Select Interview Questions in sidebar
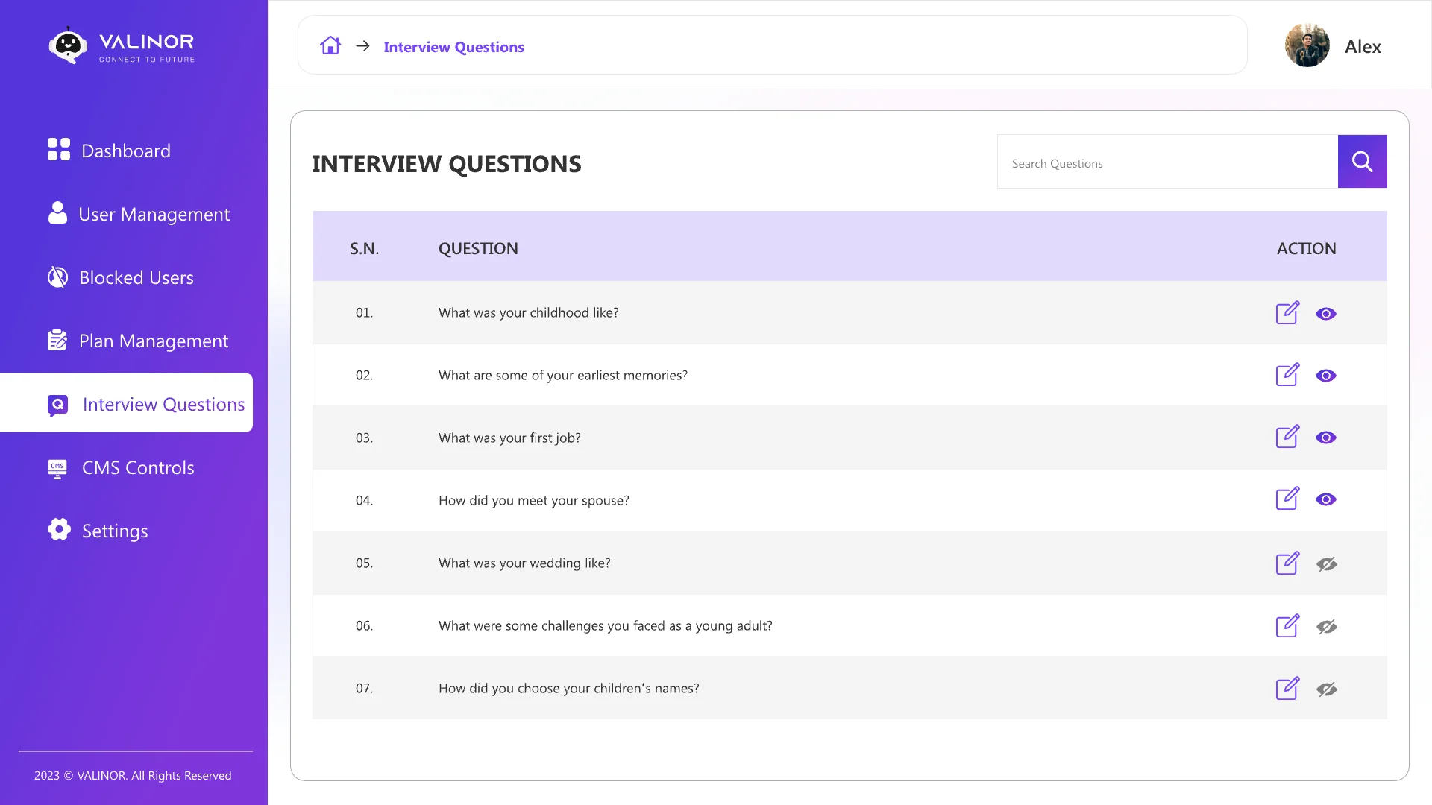This screenshot has height=805, width=1432. [126, 402]
